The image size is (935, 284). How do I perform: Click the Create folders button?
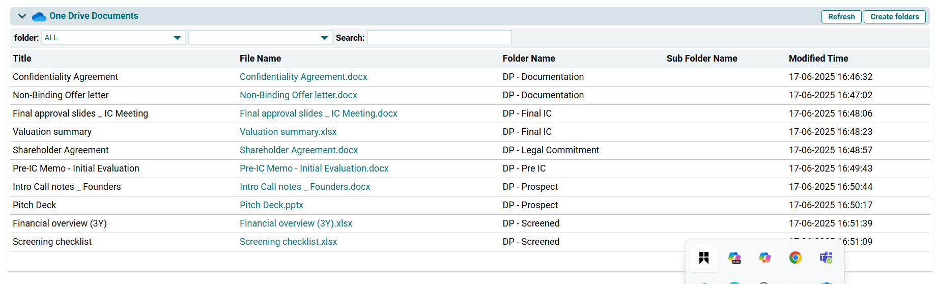tap(894, 17)
